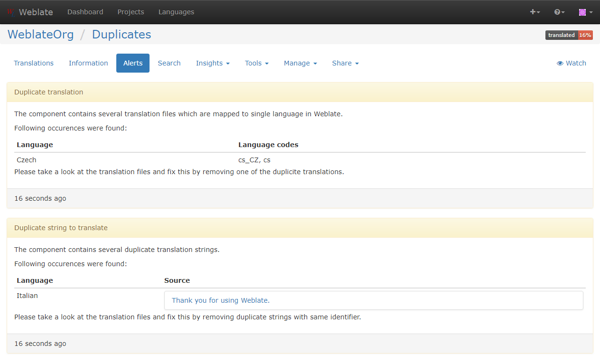This screenshot has width=600, height=363.
Task: Click the Italian language cell
Action: coord(27,296)
